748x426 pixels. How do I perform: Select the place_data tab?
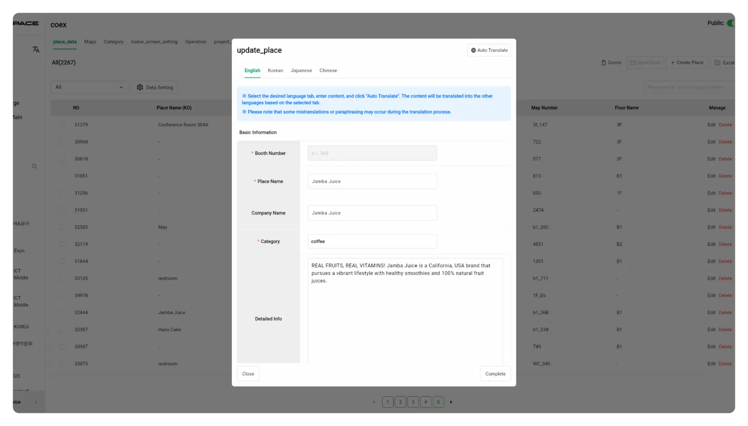coord(65,42)
